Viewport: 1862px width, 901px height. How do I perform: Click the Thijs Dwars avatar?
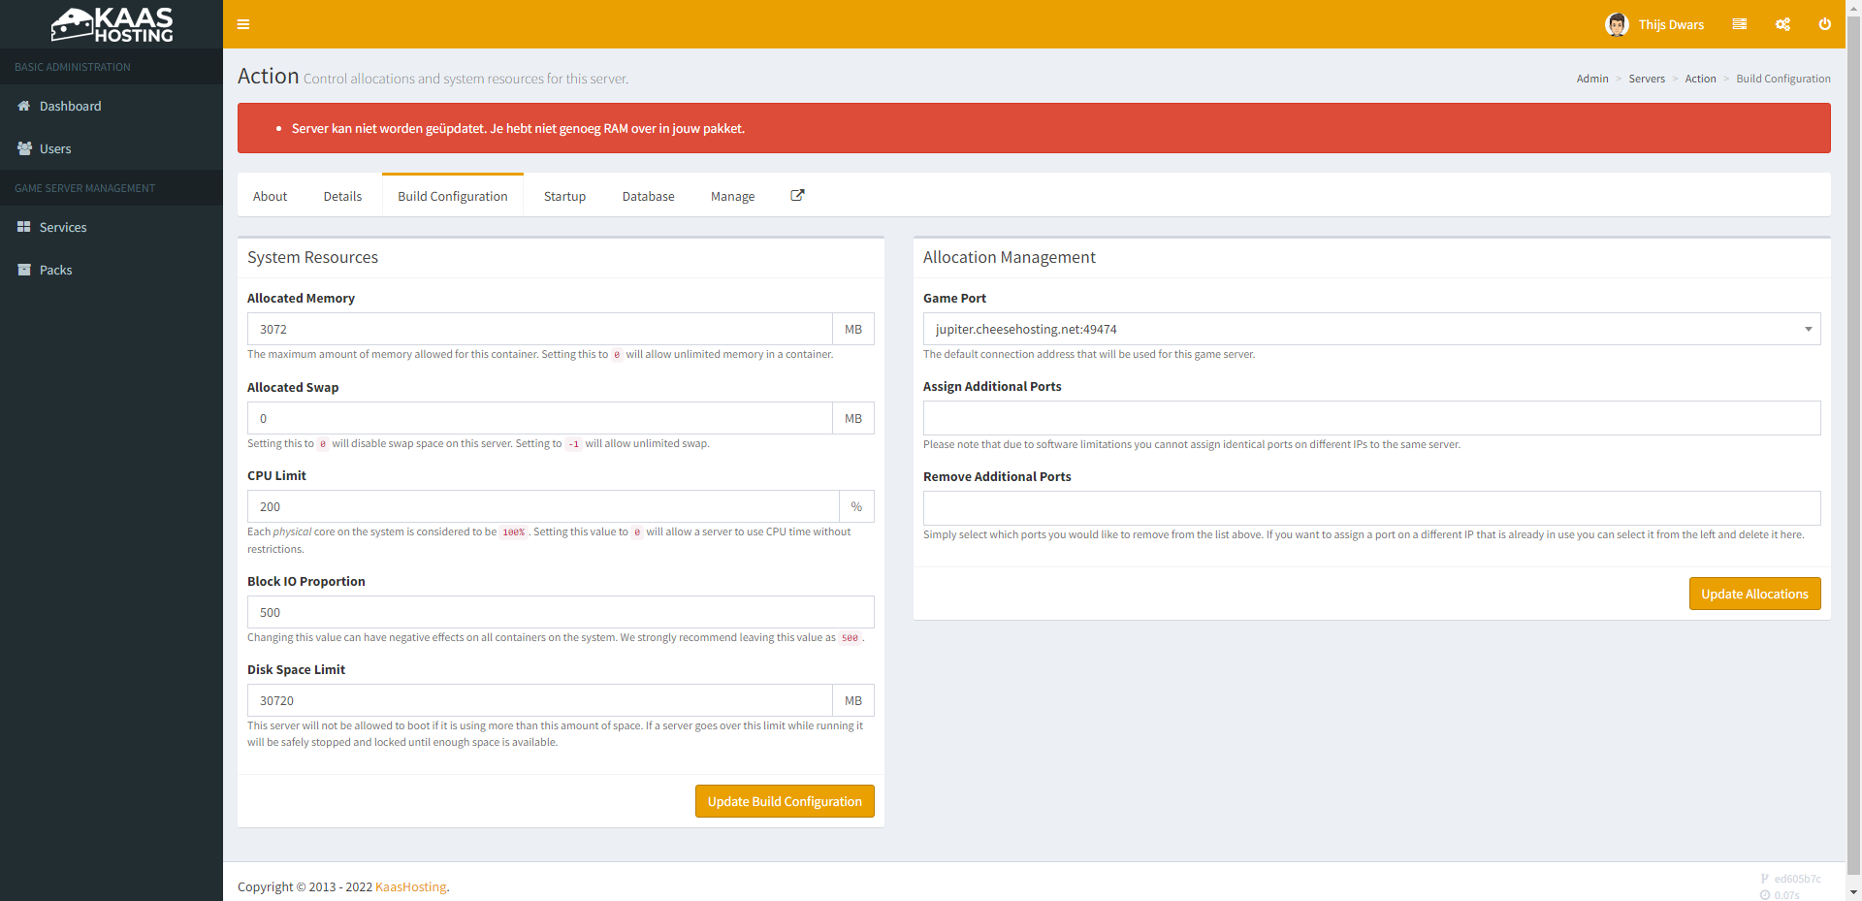1617,24
